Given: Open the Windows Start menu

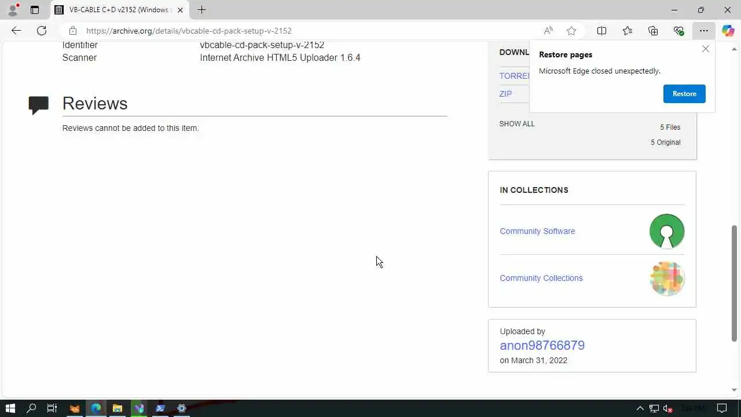Looking at the screenshot, I should coord(10,408).
